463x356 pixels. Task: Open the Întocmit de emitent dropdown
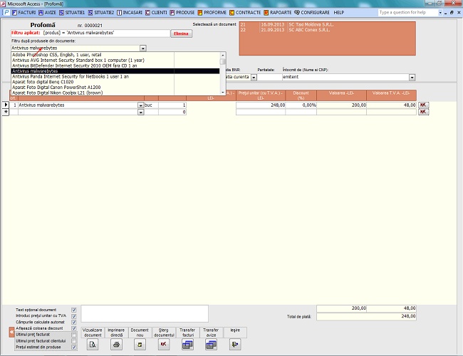[412, 78]
